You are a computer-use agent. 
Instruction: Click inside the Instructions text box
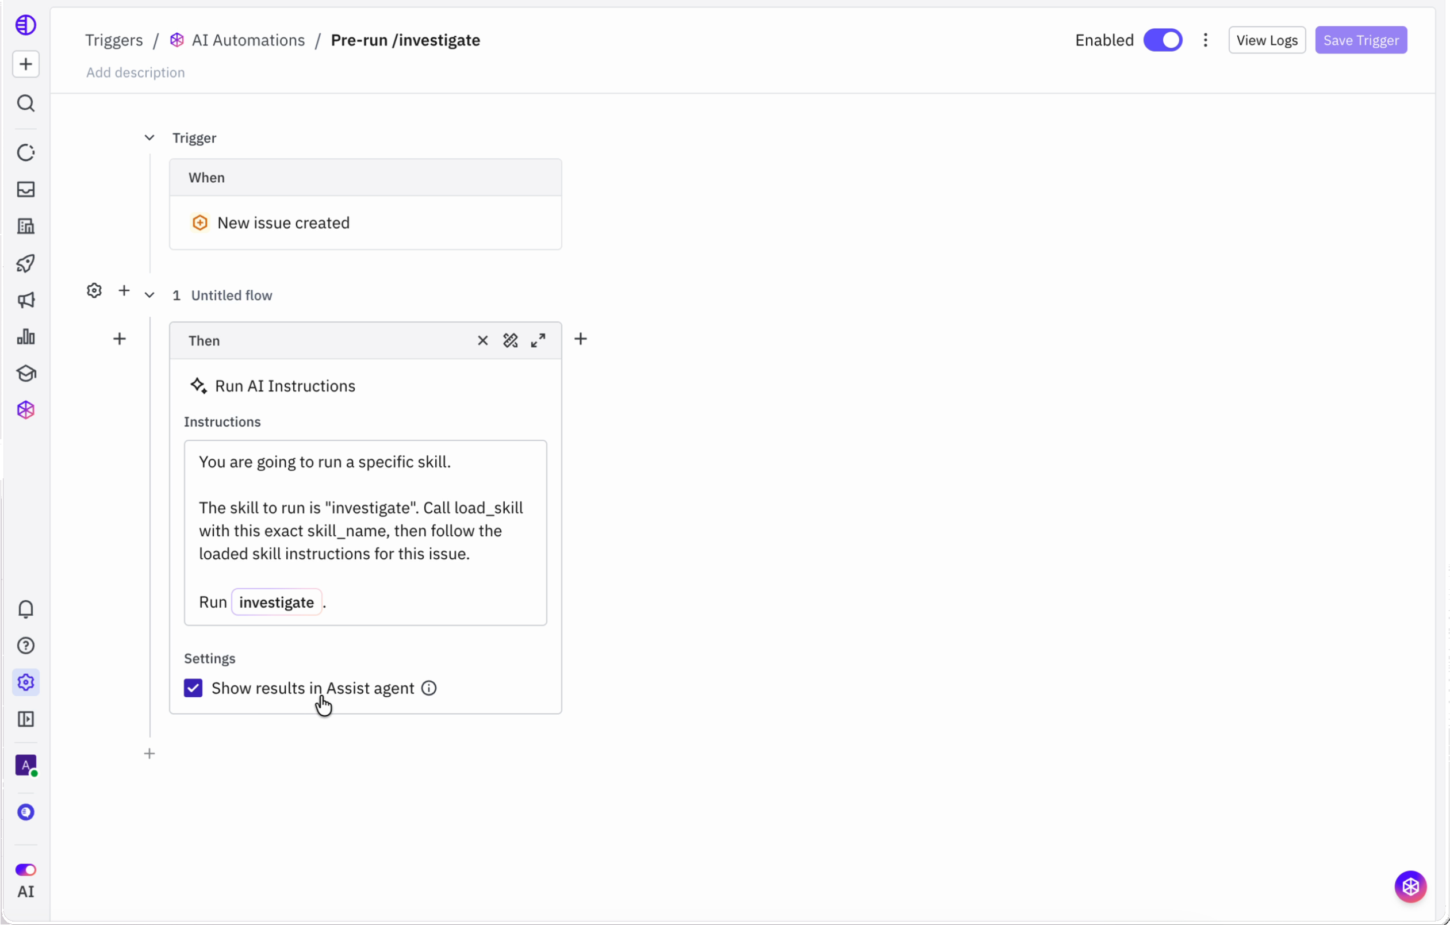[x=365, y=533]
